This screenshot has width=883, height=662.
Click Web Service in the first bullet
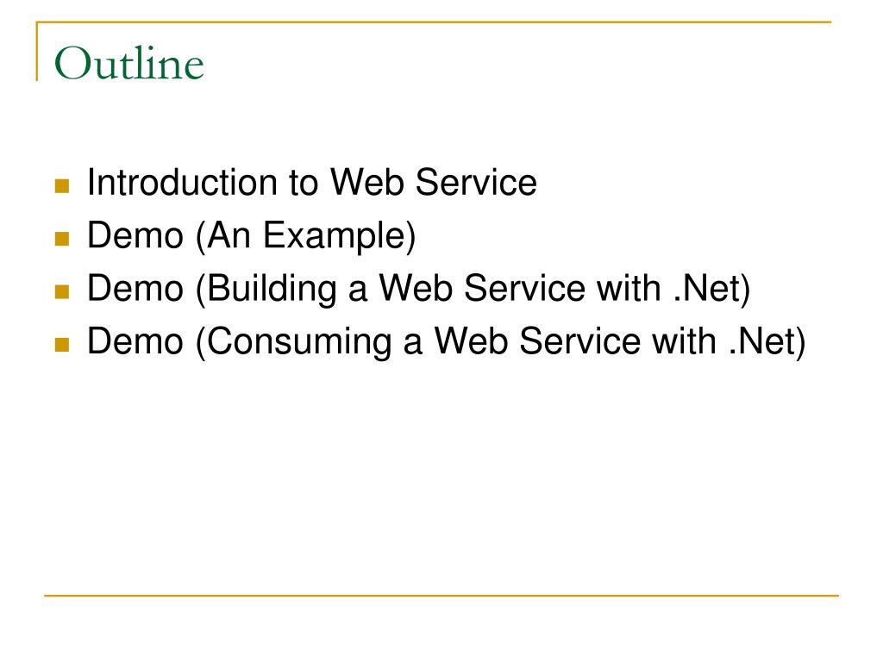(x=433, y=183)
